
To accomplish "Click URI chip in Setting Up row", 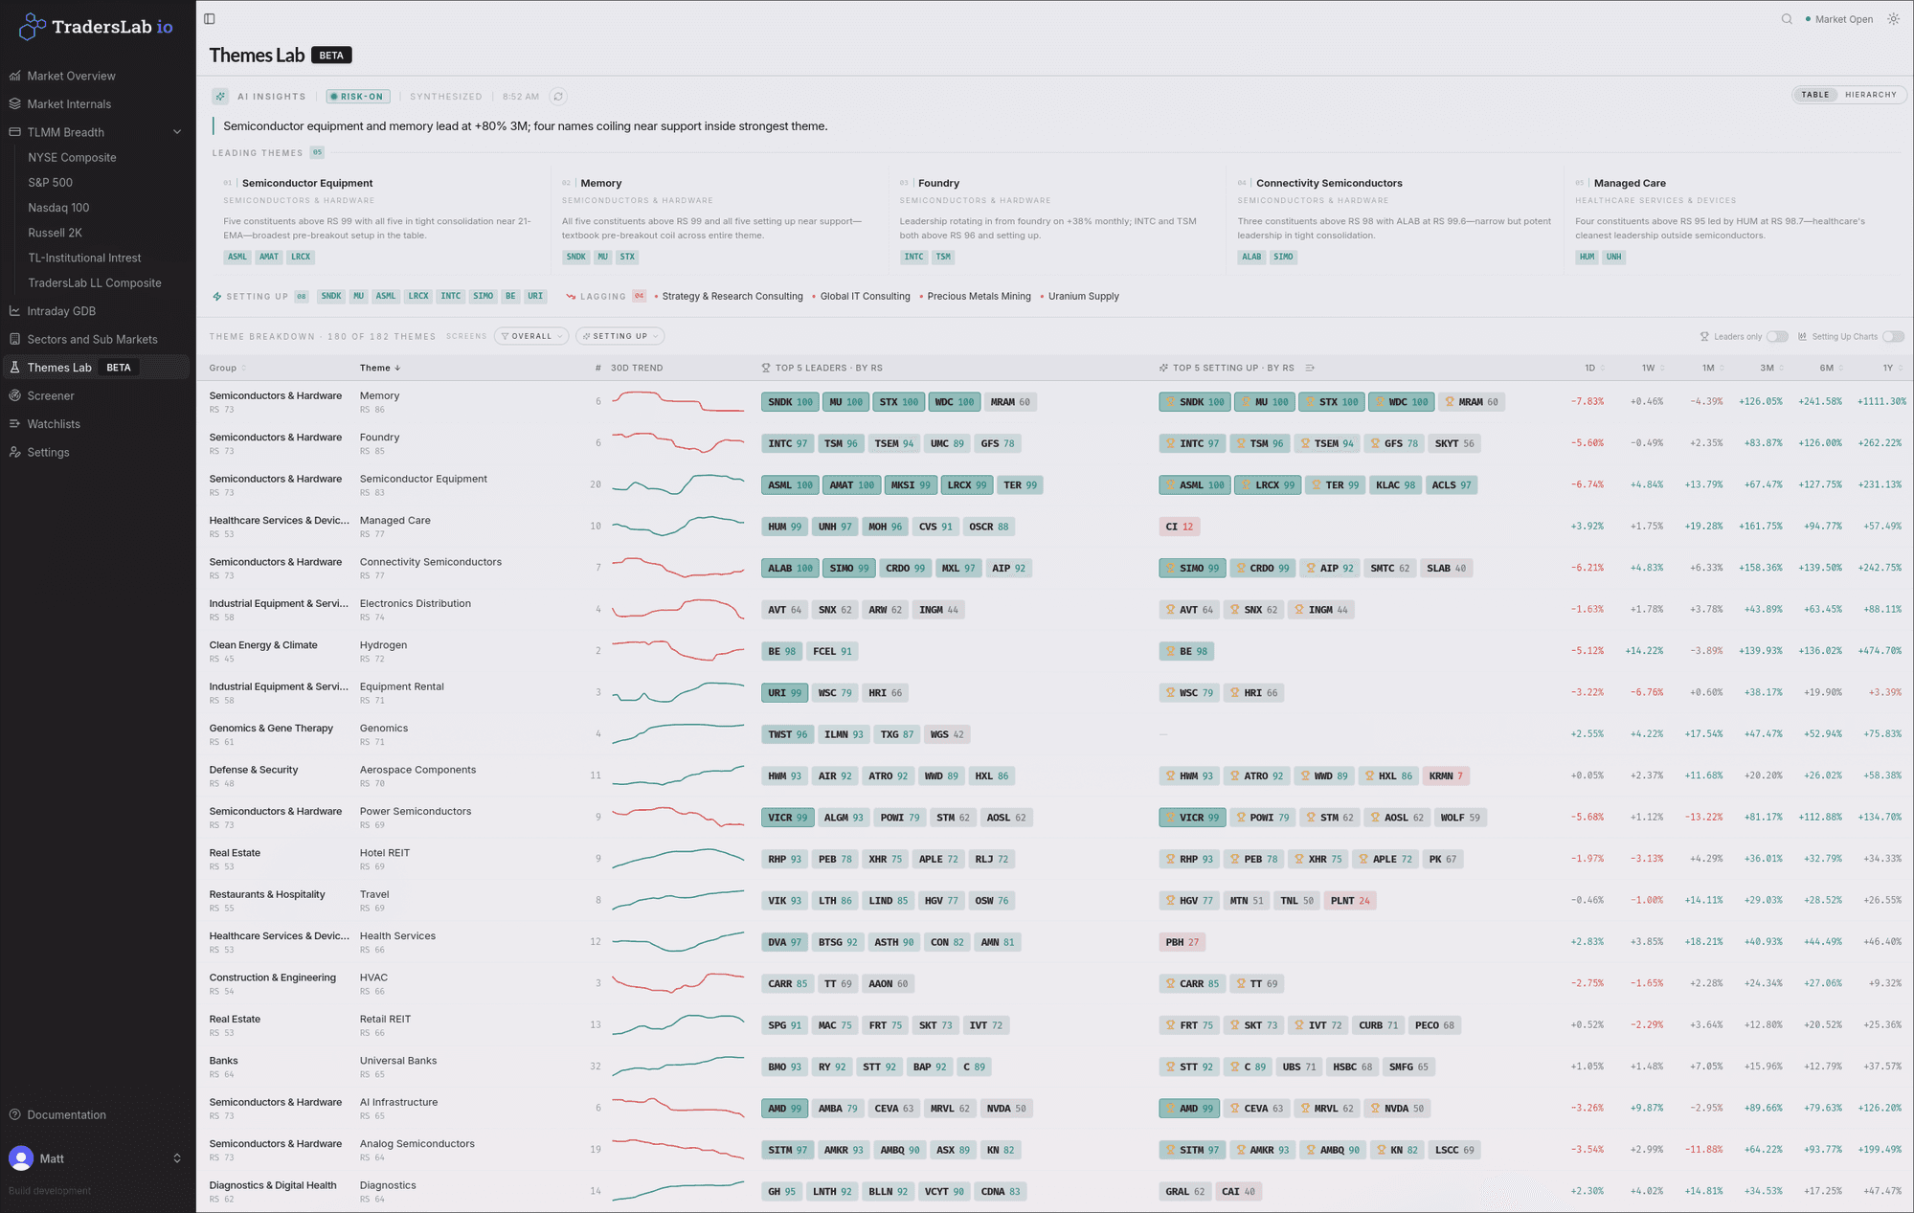I will [x=535, y=297].
